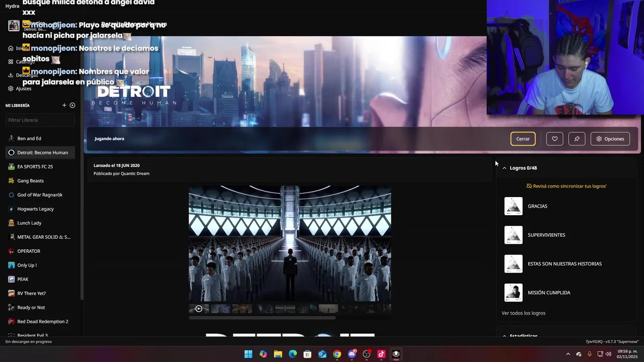The image size is (644, 362).
Task: Click the SUPERVIVIENTES achievement icon
Action: click(513, 235)
